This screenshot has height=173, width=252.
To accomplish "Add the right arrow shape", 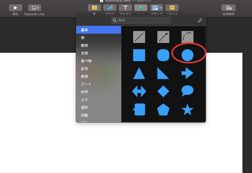I will [187, 73].
